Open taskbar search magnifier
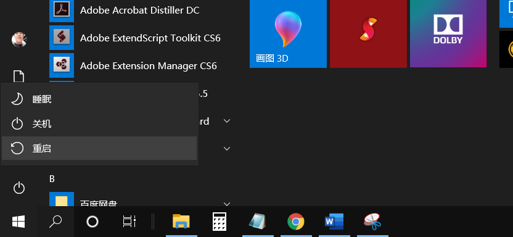Screen dimensions: 513x237 (x=55, y=222)
